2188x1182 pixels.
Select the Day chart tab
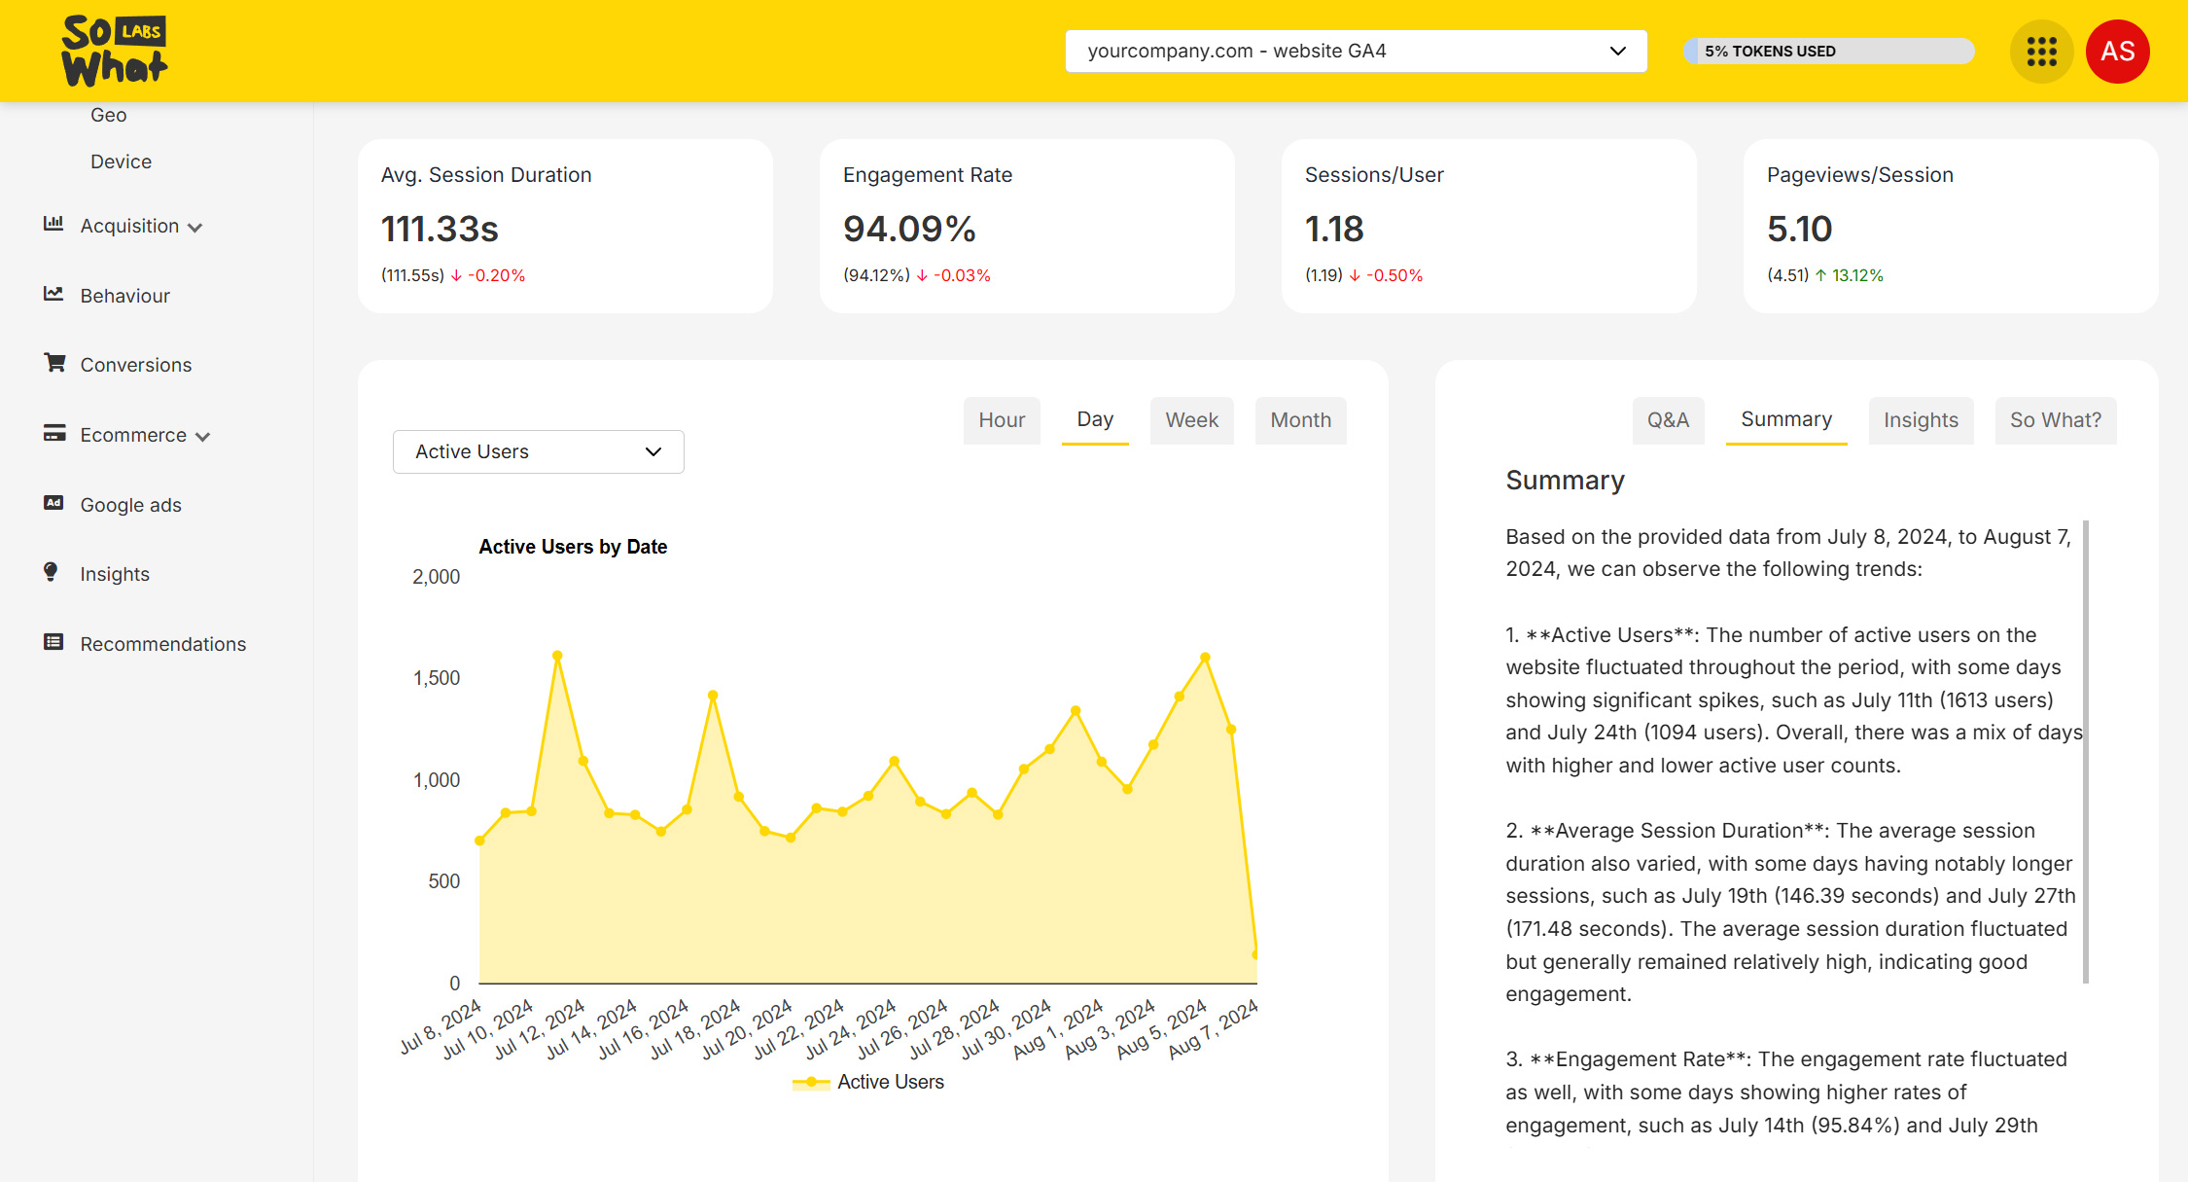pos(1095,420)
